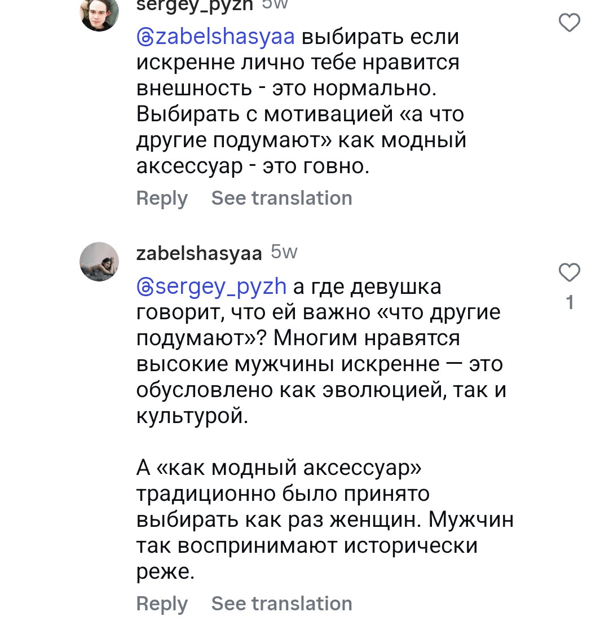Open the sergey_pyzh username above first comment
The width and height of the screenshot is (609, 634).
click(195, 6)
